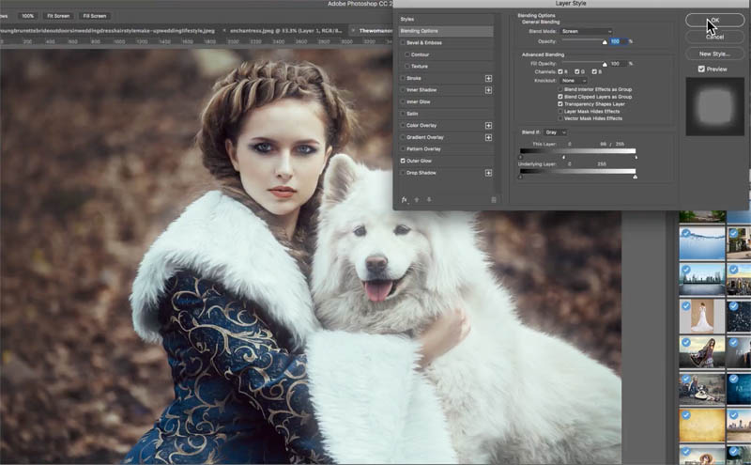Add another Stroke effect with plus icon
The width and height of the screenshot is (751, 465).
(488, 78)
